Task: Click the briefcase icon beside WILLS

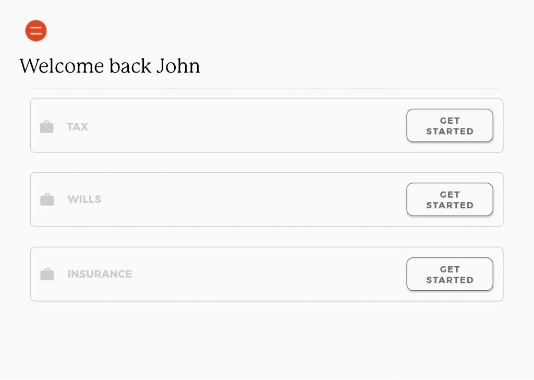Action: [x=47, y=199]
